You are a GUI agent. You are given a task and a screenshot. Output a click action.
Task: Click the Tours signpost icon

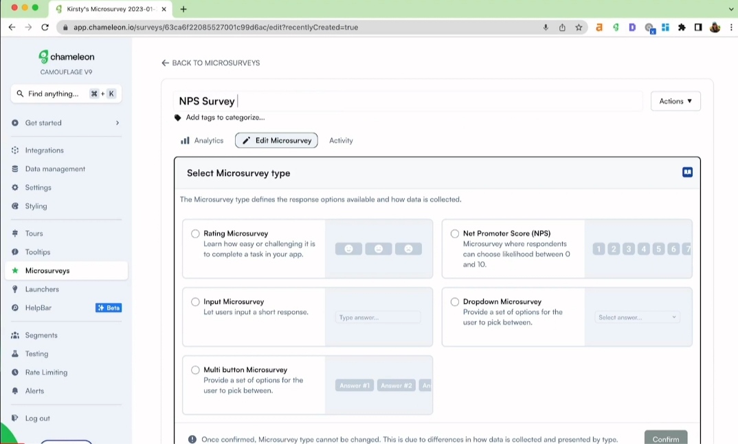coord(15,233)
